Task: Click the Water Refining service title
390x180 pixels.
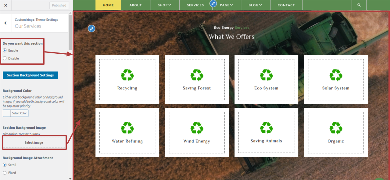Action: click(x=127, y=141)
